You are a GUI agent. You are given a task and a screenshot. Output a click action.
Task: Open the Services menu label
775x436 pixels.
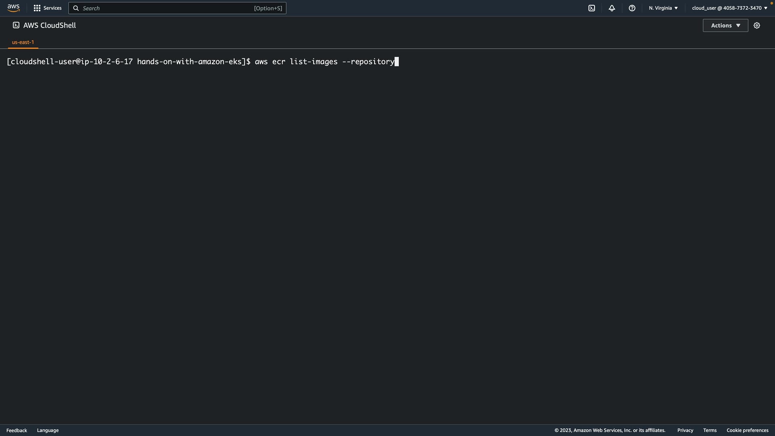52,8
